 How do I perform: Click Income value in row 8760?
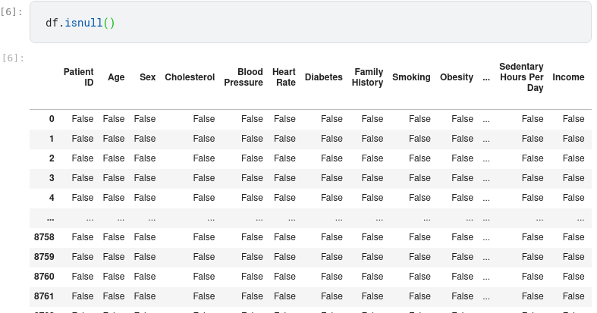click(x=573, y=277)
